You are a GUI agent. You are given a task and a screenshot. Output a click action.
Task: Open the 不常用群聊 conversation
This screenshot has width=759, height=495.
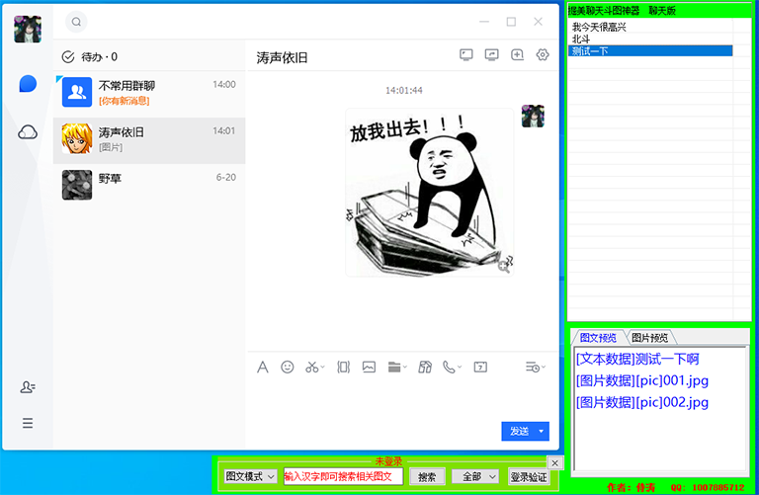tap(149, 93)
